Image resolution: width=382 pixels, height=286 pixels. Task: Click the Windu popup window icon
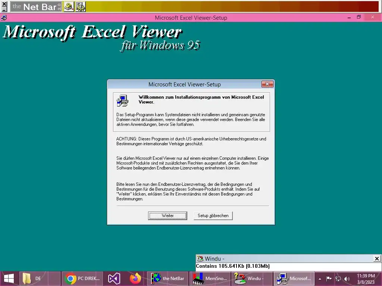(x=200, y=258)
